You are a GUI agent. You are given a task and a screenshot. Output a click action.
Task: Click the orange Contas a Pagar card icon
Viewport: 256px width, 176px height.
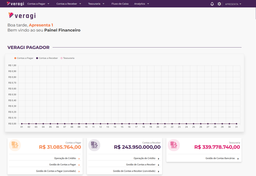pyautogui.click(x=15, y=145)
